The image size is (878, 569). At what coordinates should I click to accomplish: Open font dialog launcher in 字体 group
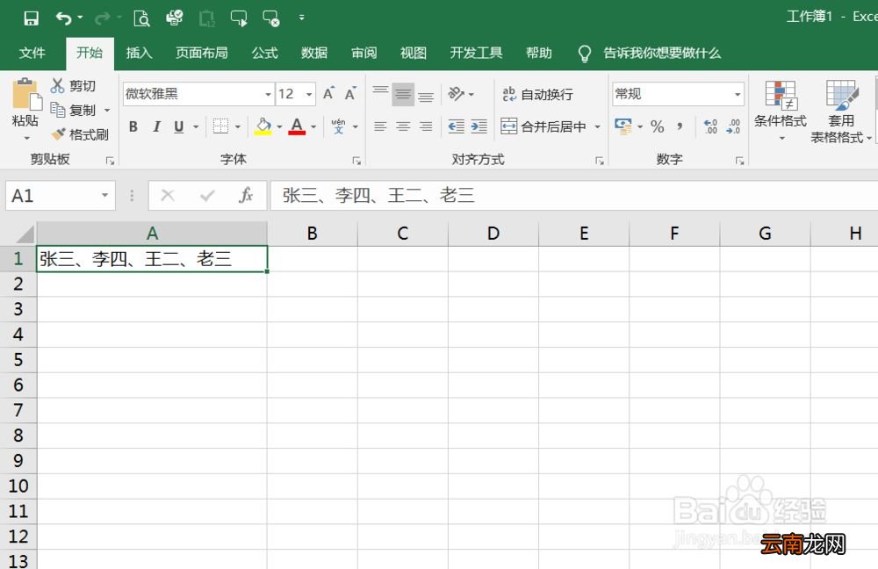(x=356, y=161)
